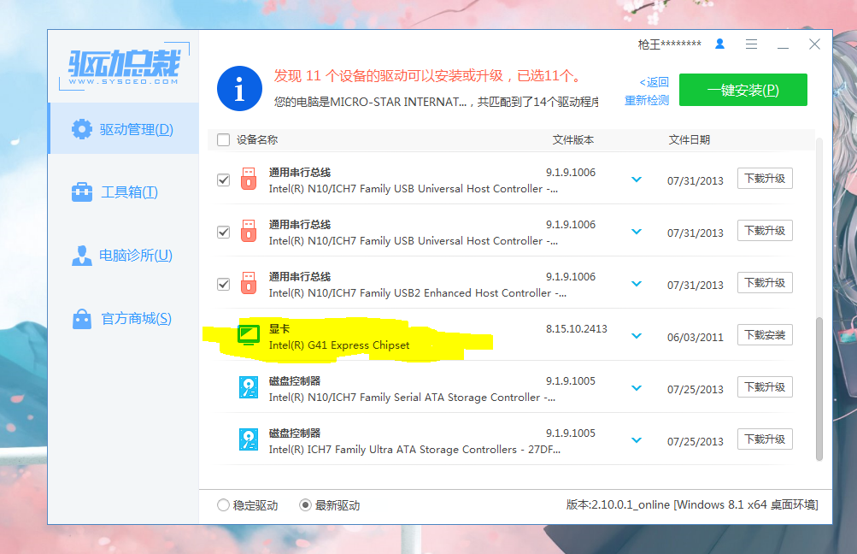Expand version dropdown for G41 Express Chipset
Viewport: 857px width, 554px height.
click(x=637, y=336)
